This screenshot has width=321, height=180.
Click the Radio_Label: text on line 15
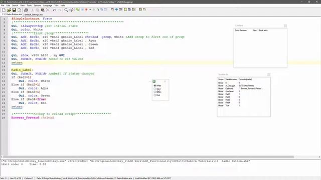click(22, 70)
